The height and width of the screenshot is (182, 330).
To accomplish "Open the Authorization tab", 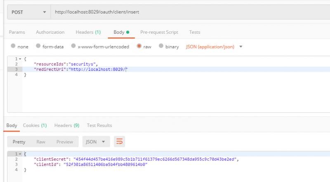I will point(50,32).
